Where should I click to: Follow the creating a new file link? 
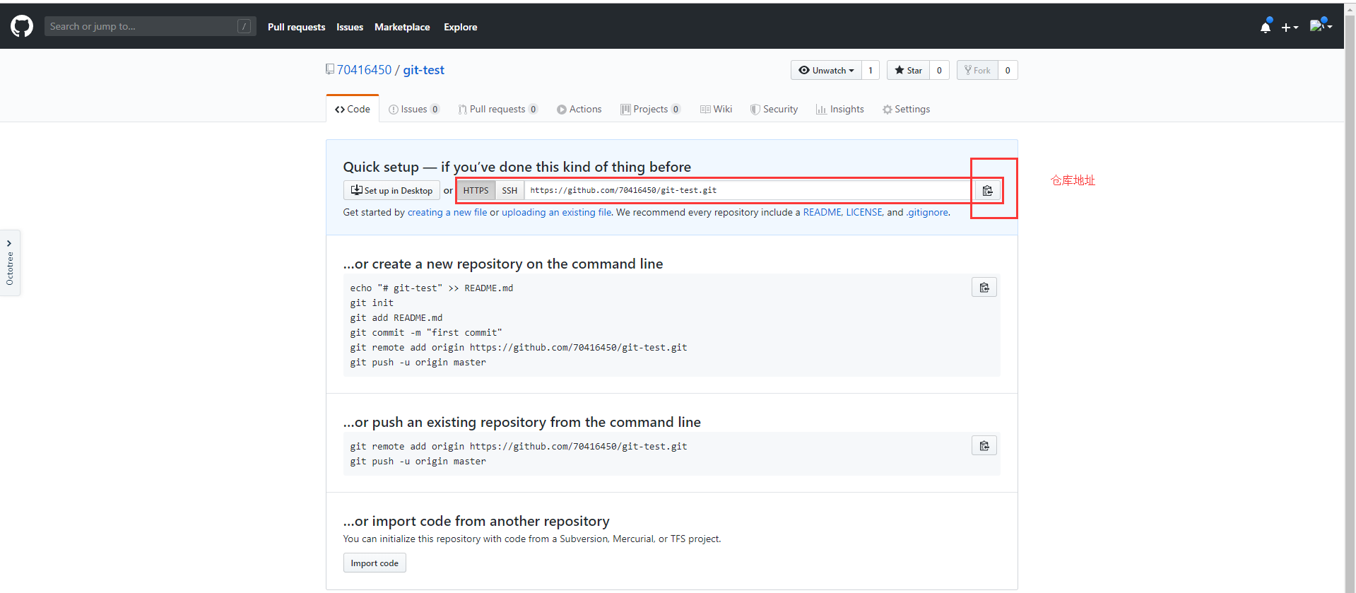(447, 212)
